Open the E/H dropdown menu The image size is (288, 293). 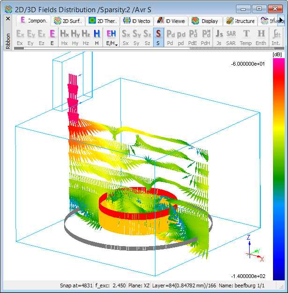(x=111, y=37)
